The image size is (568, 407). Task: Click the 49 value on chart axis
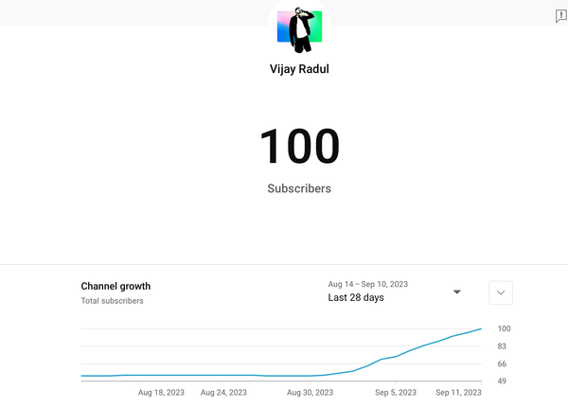[502, 380]
